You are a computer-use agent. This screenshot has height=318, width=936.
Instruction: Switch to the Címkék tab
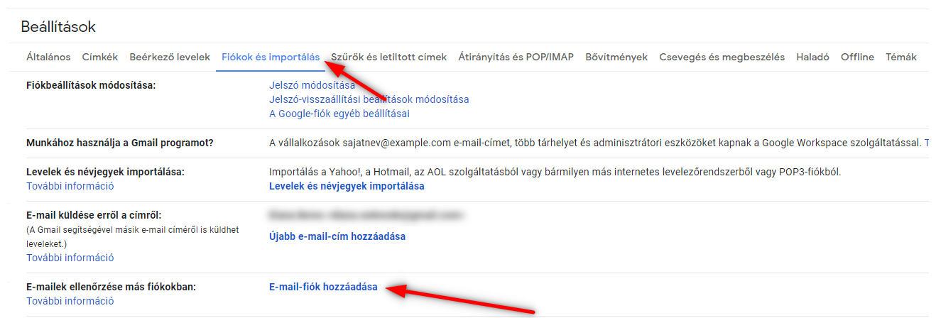pyautogui.click(x=99, y=57)
